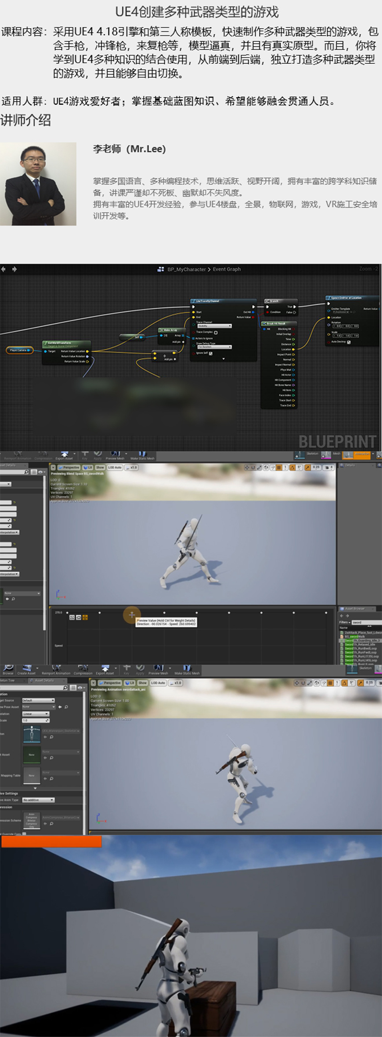Image resolution: width=382 pixels, height=1037 pixels.
Task: Open Perspective menu in sword attack viewport
Action: pos(110,682)
